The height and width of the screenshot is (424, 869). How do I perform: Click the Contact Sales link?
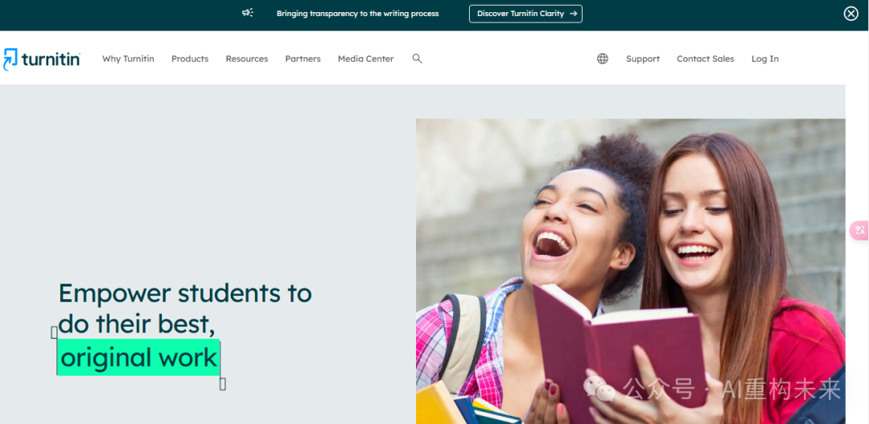(705, 59)
